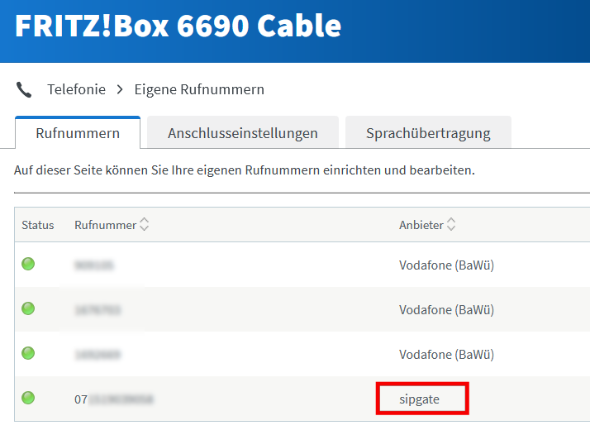Click green status LED of sipgate number

[28, 399]
